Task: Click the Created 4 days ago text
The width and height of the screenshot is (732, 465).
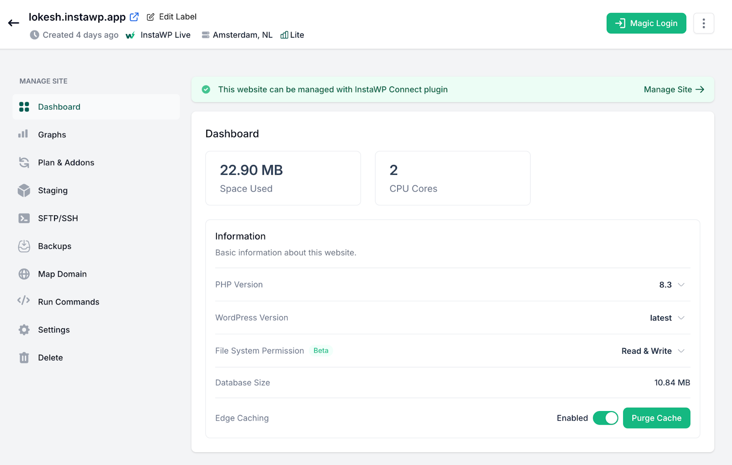Action: point(81,35)
